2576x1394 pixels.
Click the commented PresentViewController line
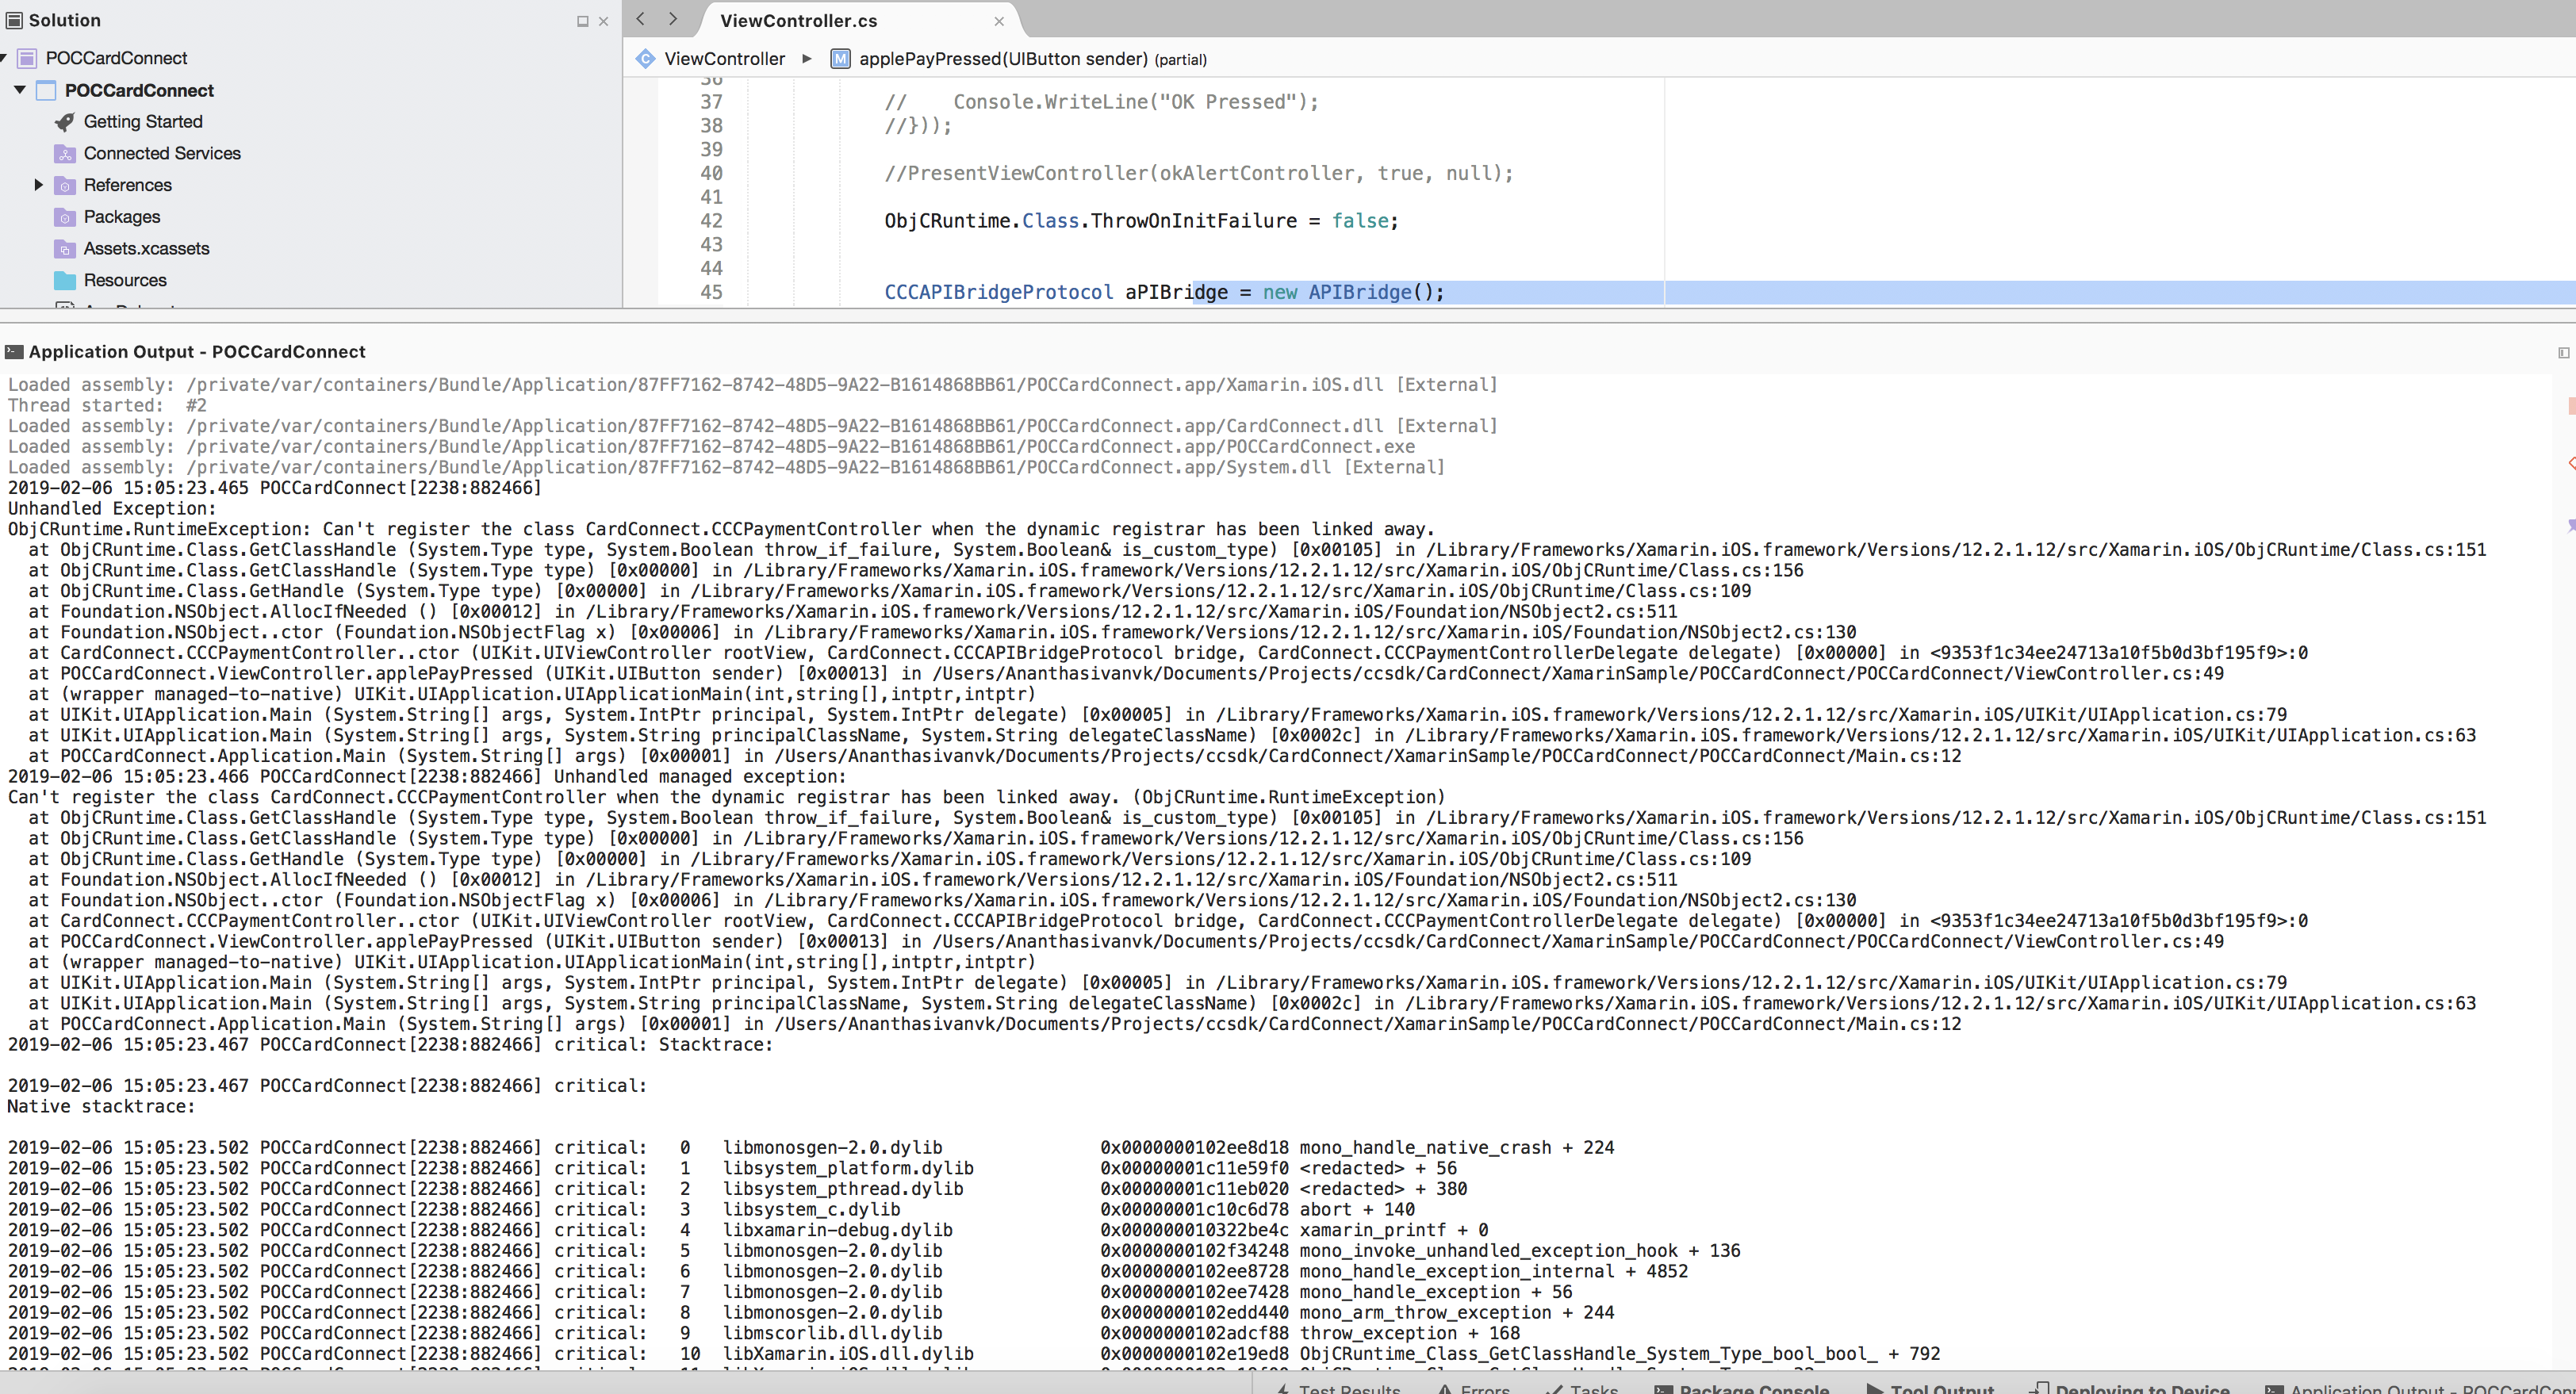tap(1199, 174)
